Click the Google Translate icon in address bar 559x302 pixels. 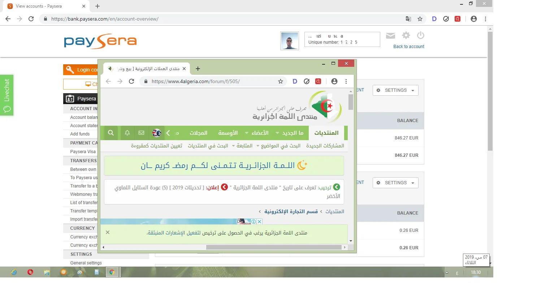(x=408, y=19)
